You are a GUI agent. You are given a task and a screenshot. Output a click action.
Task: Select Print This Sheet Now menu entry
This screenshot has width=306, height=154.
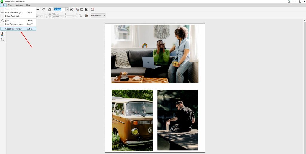tap(14, 24)
